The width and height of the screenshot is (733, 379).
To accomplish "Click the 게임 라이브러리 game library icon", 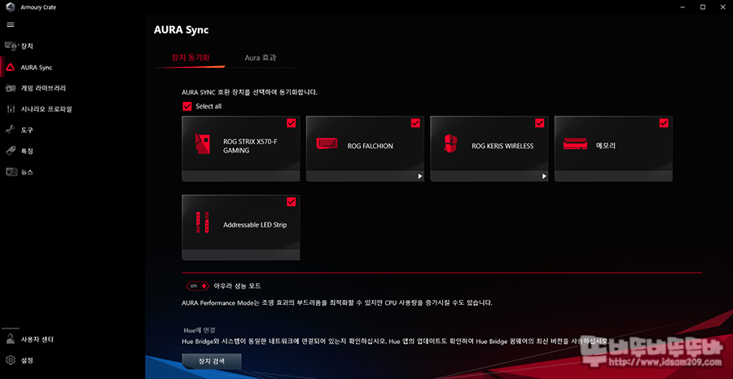I will click(x=11, y=88).
